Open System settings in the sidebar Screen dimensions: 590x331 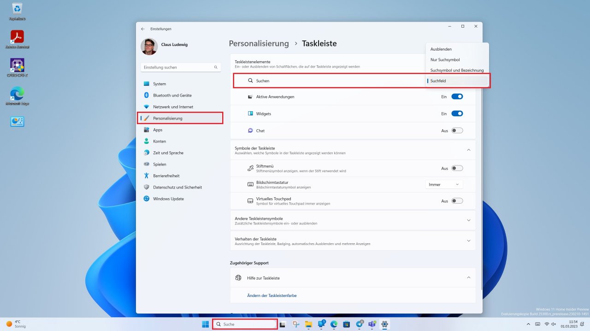(x=181, y=84)
